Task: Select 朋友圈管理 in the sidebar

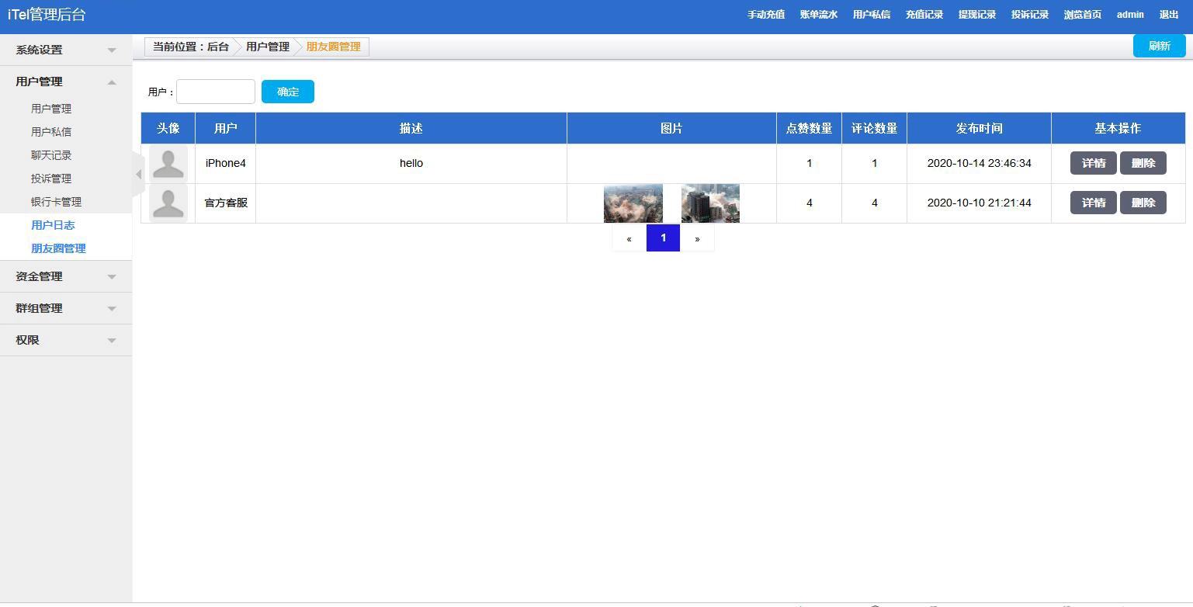Action: coord(58,248)
